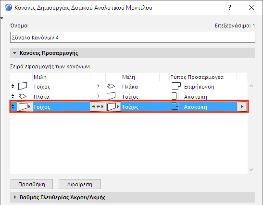
Task: Open the connection direction dropdown in selected row
Action: tap(98, 107)
